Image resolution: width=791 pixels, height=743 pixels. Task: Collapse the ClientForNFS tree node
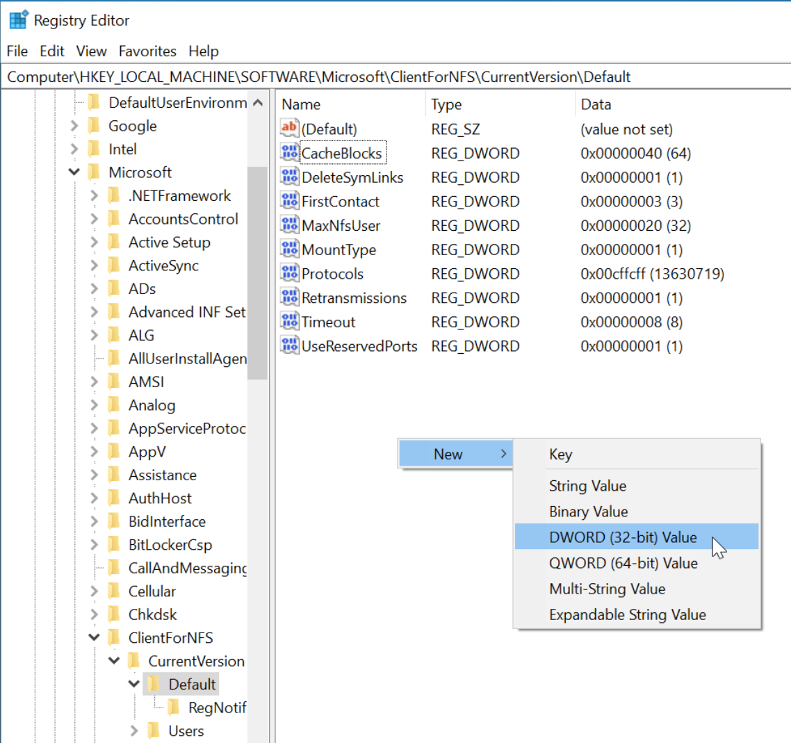point(94,637)
